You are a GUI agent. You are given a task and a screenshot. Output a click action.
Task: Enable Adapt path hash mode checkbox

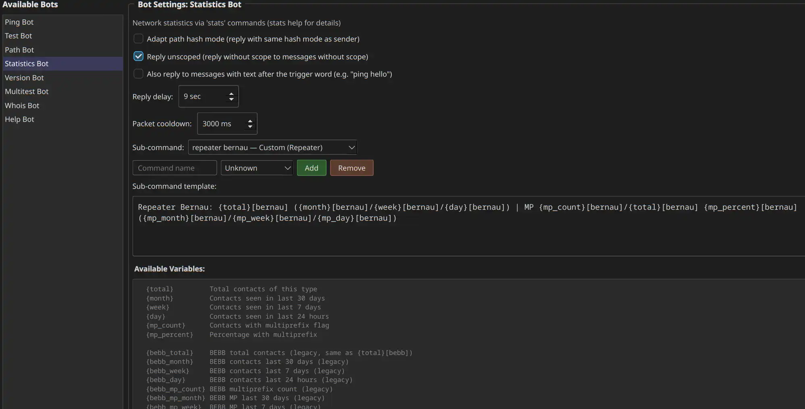pyautogui.click(x=138, y=39)
